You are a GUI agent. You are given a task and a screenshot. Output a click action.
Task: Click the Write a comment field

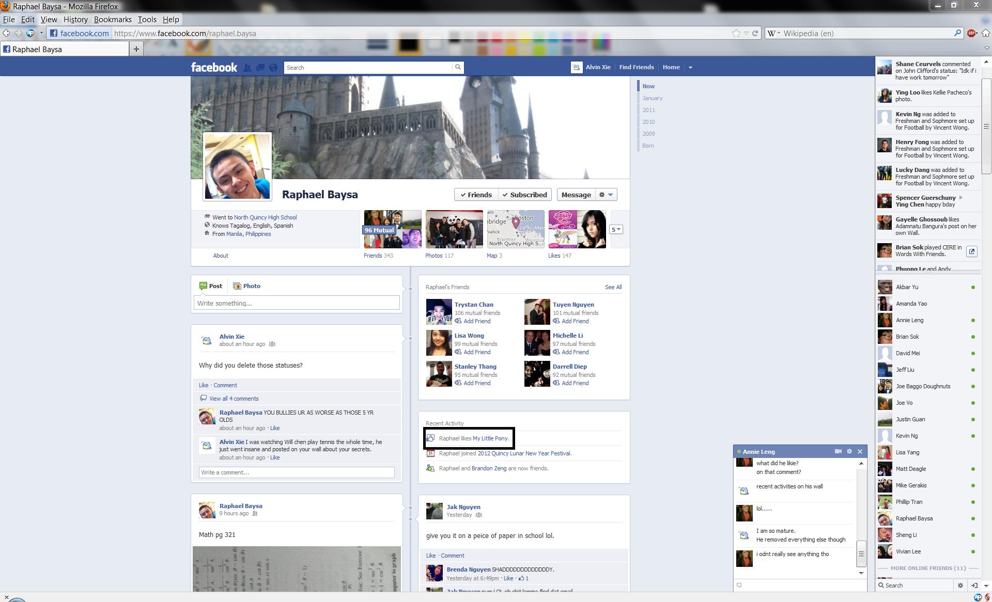297,472
